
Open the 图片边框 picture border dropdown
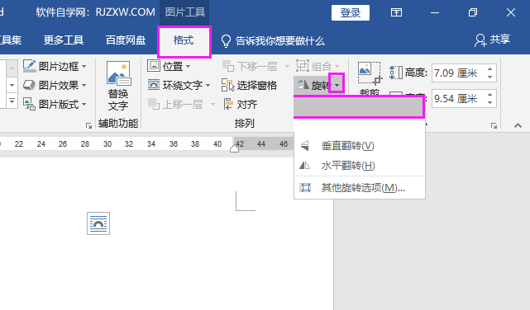pyautogui.click(x=55, y=67)
